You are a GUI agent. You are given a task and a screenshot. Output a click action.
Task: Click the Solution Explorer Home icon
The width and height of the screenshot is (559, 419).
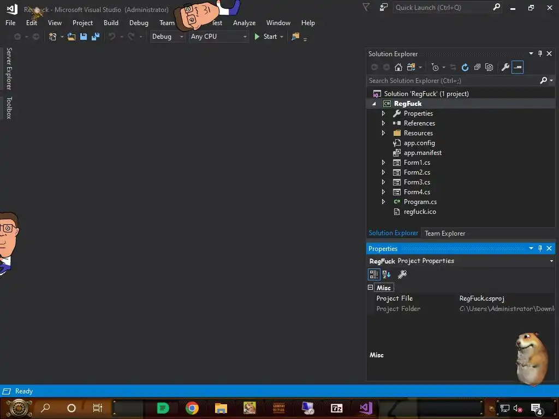coord(398,67)
